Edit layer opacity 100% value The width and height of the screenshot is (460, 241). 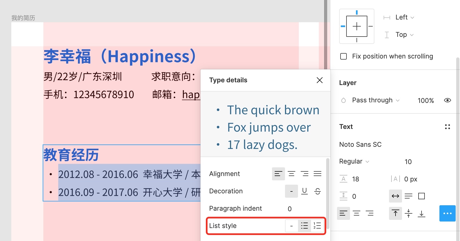click(426, 100)
